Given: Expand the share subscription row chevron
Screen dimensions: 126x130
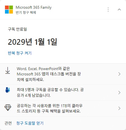Looking at the screenshot, I should pyautogui.click(x=119, y=93).
